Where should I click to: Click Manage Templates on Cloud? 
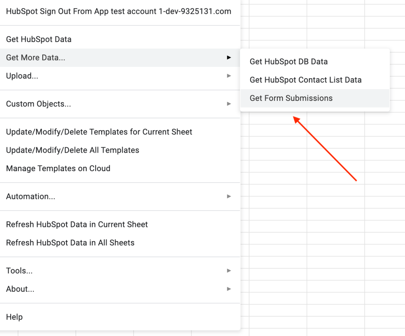coord(58,168)
